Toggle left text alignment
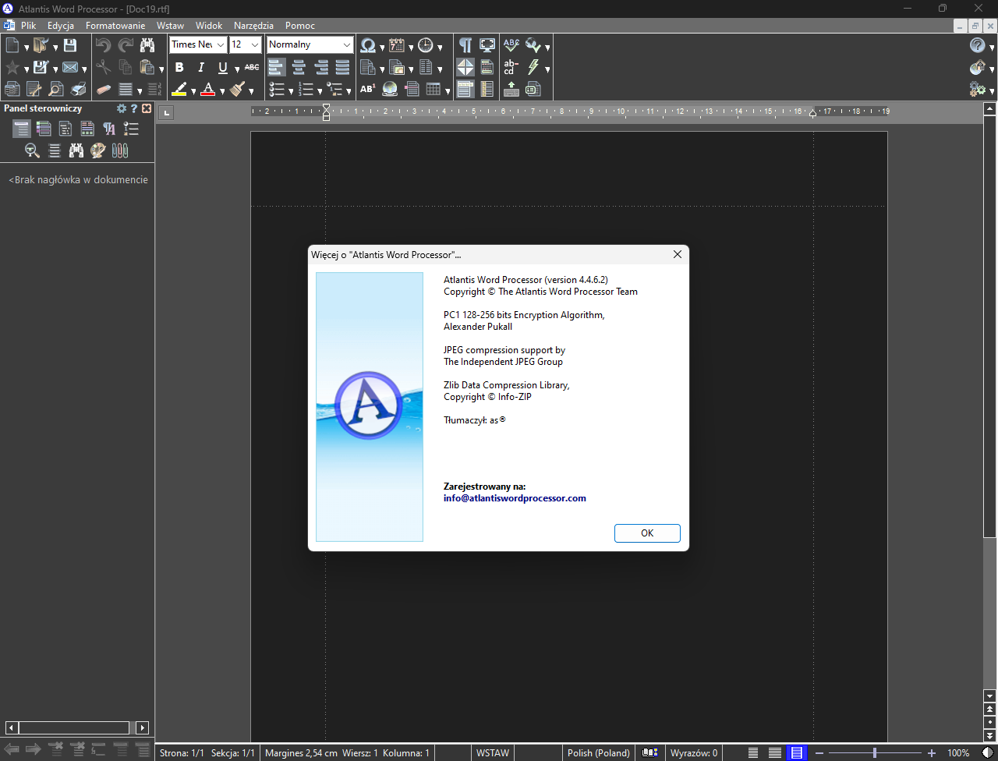The width and height of the screenshot is (998, 761). pyautogui.click(x=277, y=68)
